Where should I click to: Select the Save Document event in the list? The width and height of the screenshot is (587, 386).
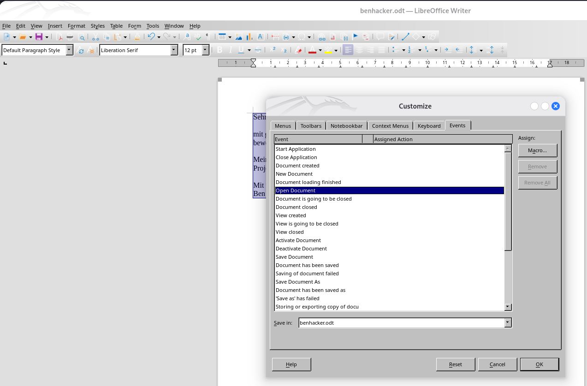pos(294,257)
